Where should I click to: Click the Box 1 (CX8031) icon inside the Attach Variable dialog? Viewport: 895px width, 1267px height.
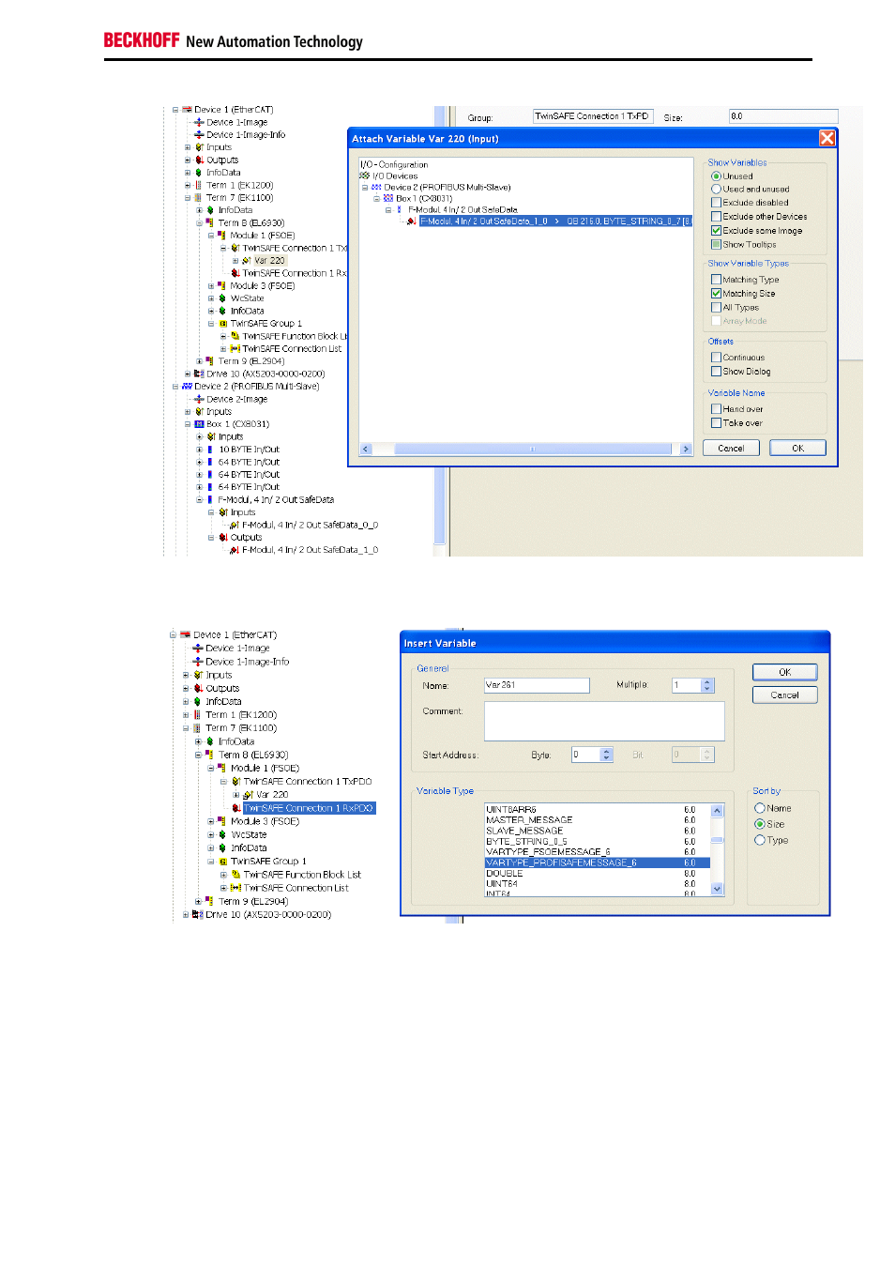tap(388, 199)
